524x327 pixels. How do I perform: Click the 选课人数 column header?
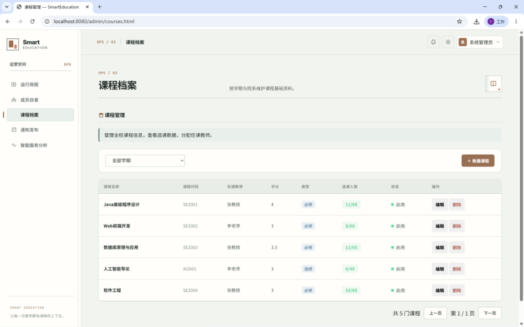349,187
